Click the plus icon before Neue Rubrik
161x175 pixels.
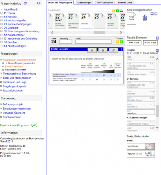coord(2,9)
